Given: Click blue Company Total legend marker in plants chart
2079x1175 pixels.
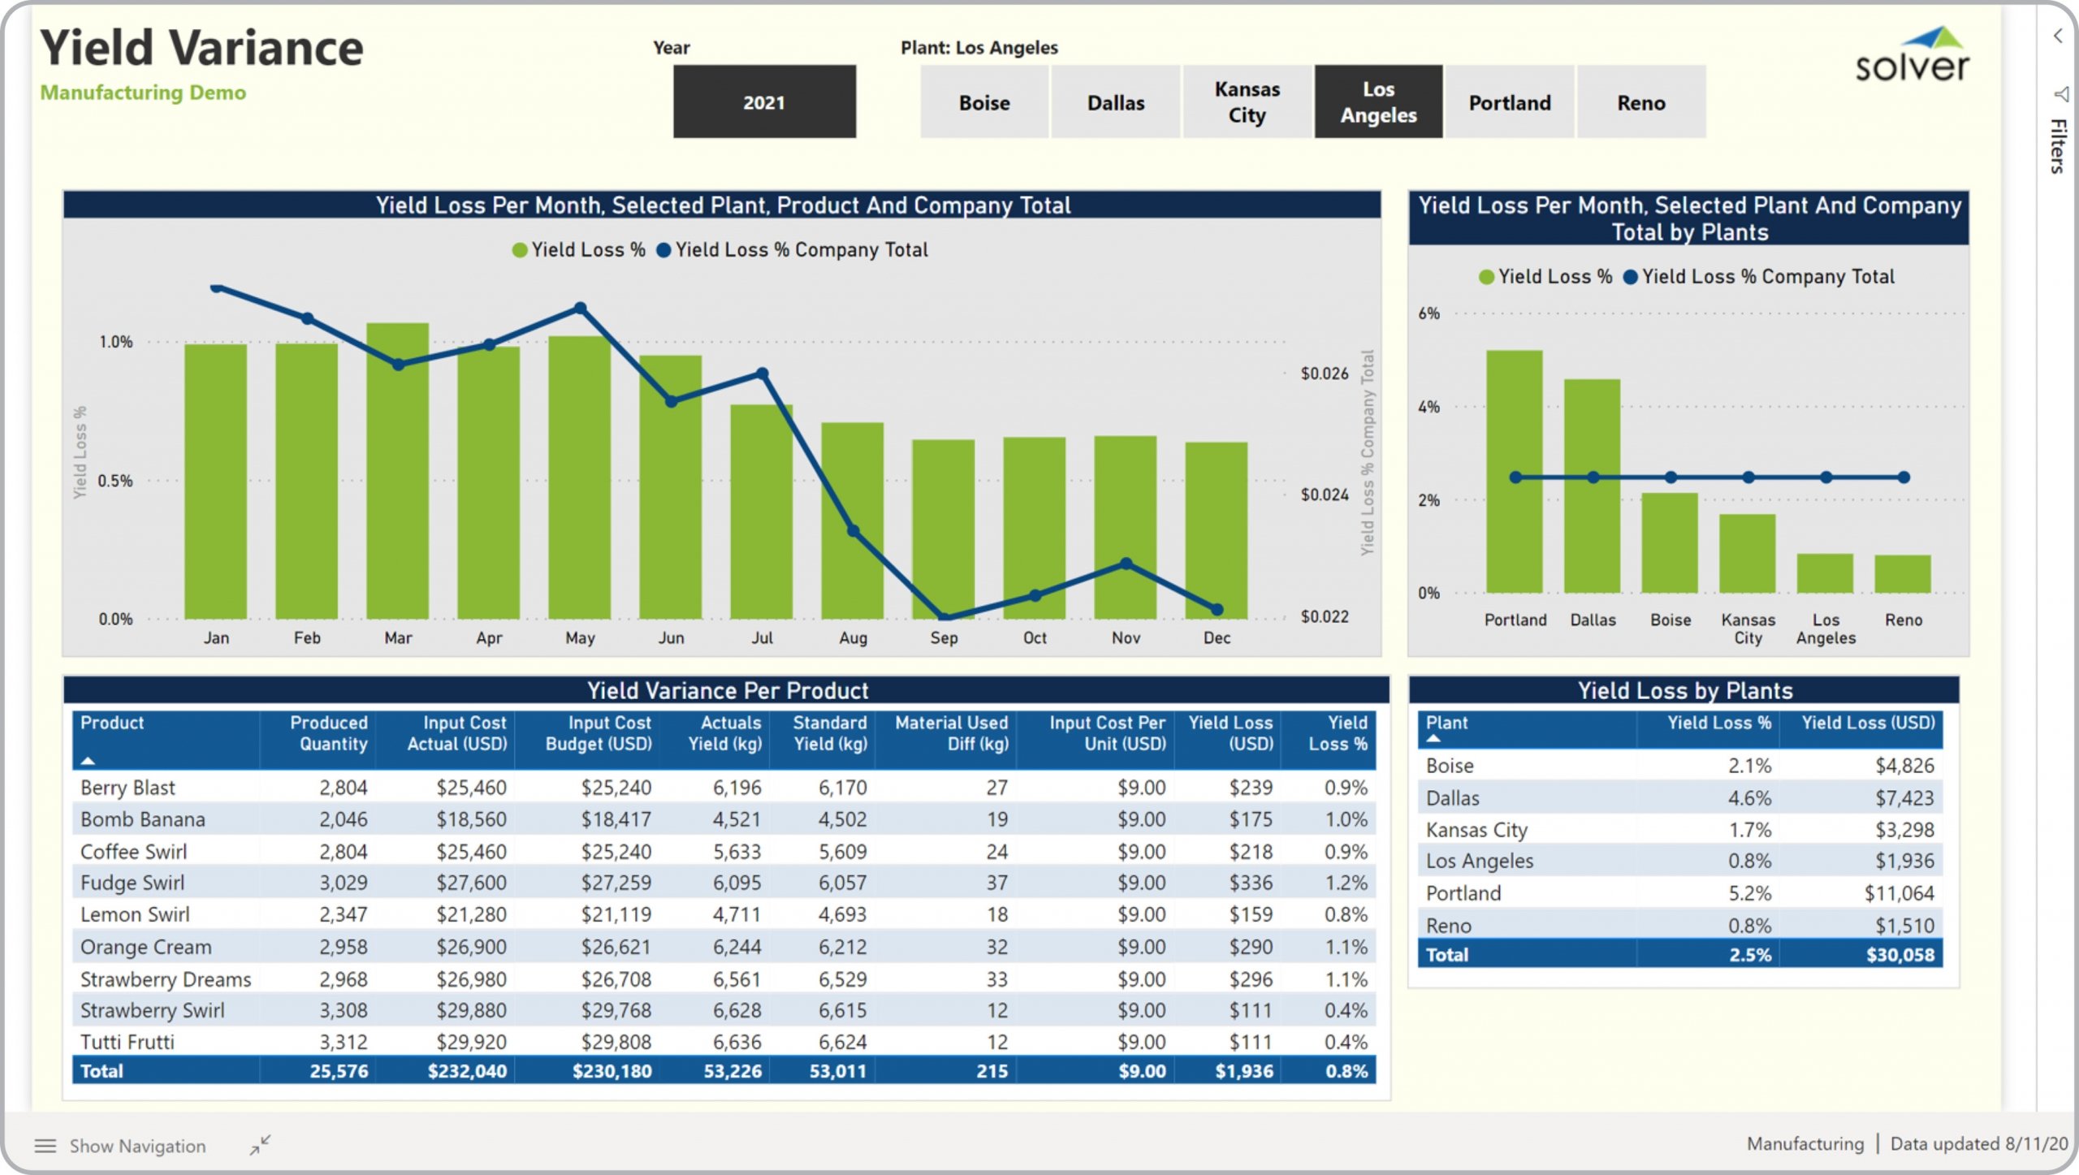Looking at the screenshot, I should [1630, 277].
